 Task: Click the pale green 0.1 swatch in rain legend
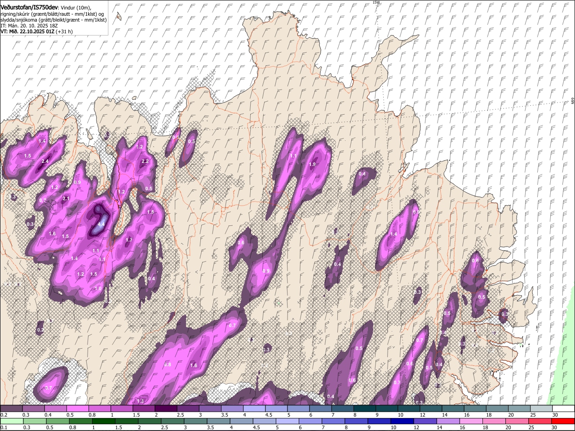click(x=12, y=422)
